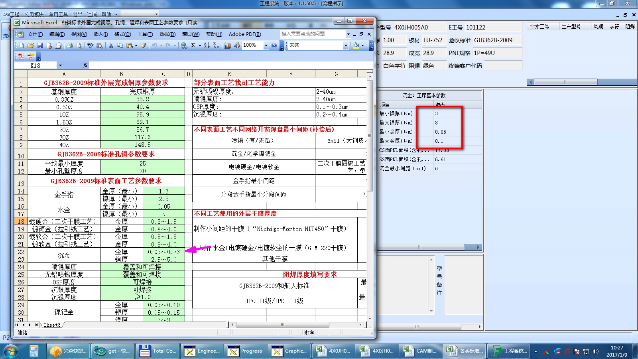Open the 100% zoom dropdown
Viewport: 638px width, 359px height.
[266, 46]
